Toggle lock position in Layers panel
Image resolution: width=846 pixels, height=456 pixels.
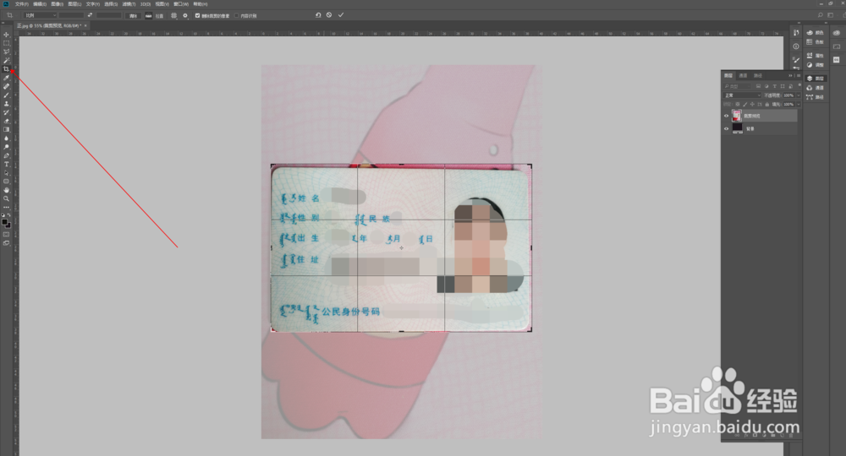[x=752, y=105]
